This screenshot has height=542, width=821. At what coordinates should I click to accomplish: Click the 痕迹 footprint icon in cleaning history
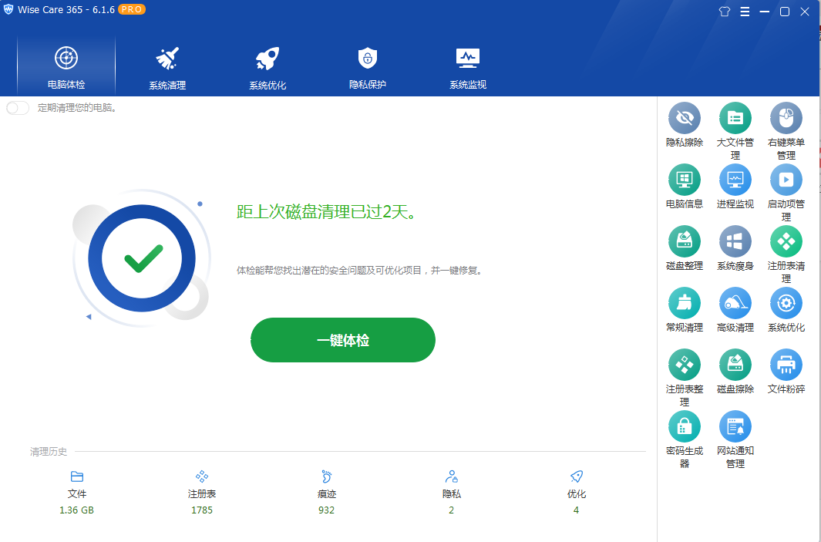click(x=327, y=476)
